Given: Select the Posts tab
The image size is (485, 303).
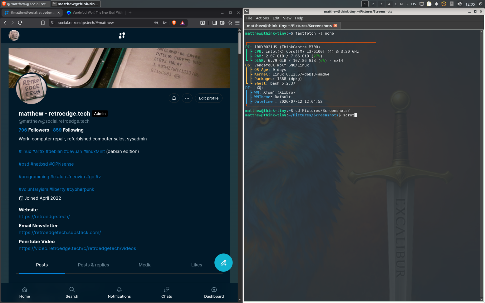Looking at the screenshot, I should [42, 265].
